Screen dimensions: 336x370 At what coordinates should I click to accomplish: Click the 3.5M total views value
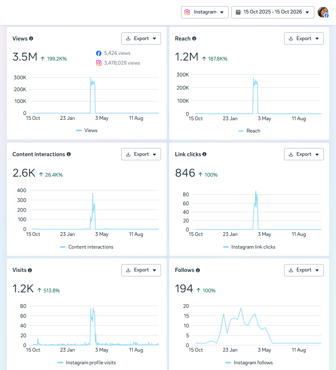(25, 57)
